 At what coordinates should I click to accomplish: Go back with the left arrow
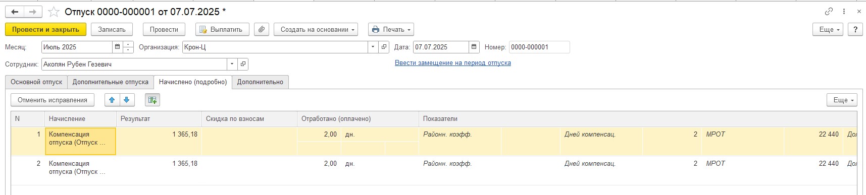15,12
